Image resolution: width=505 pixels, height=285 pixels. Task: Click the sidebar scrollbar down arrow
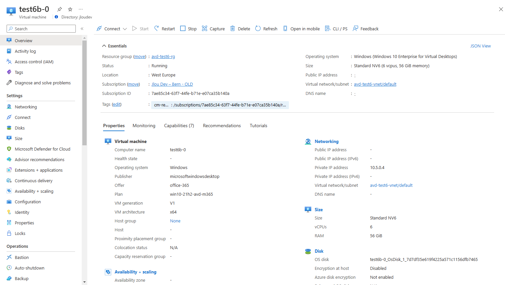(x=85, y=282)
